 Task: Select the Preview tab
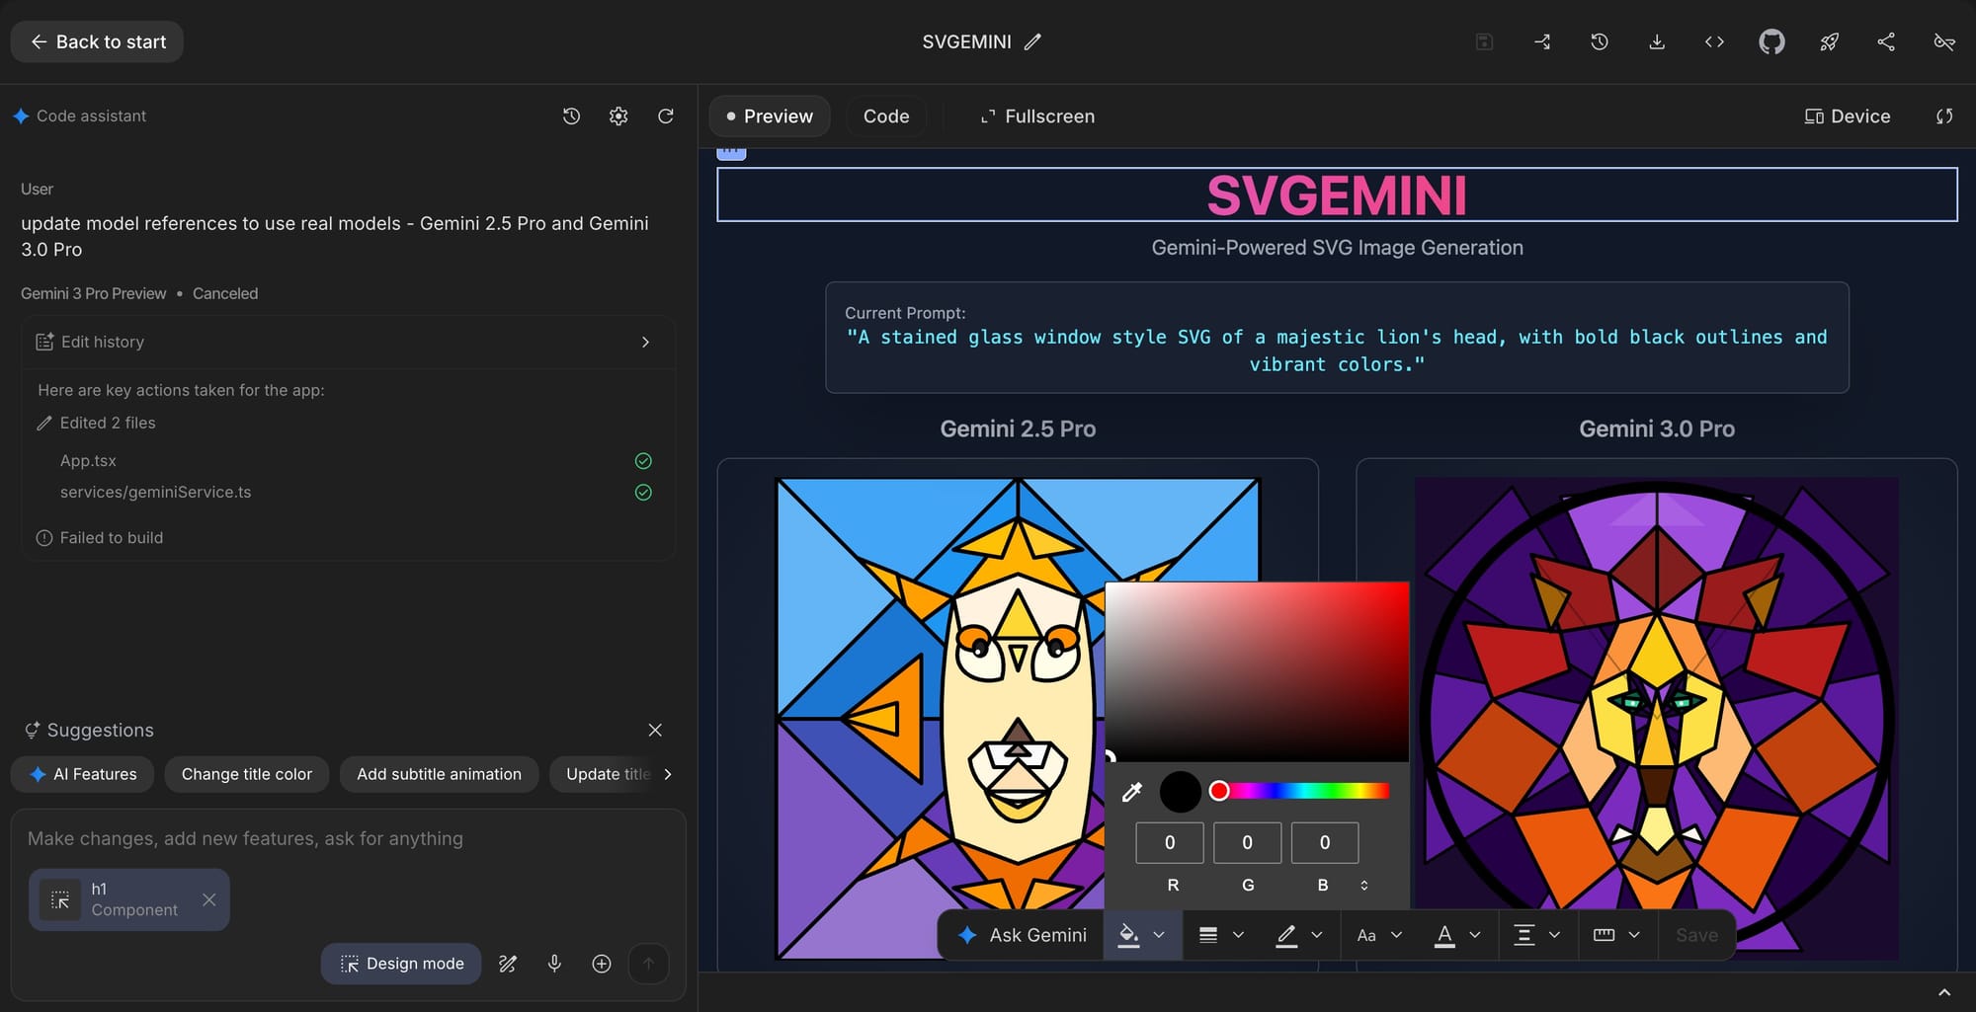click(770, 116)
